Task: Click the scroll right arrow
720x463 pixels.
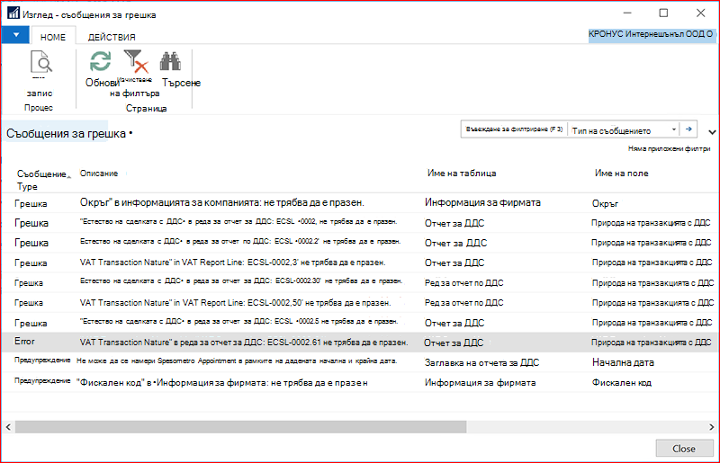Action: 711,427
